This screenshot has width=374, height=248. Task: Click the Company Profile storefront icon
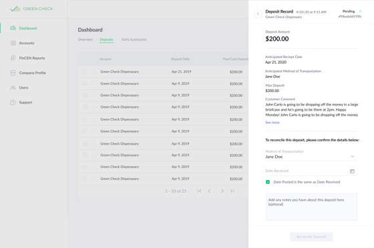pos(13,73)
